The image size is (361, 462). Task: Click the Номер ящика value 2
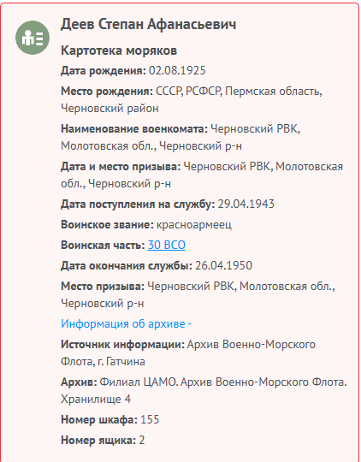click(142, 441)
